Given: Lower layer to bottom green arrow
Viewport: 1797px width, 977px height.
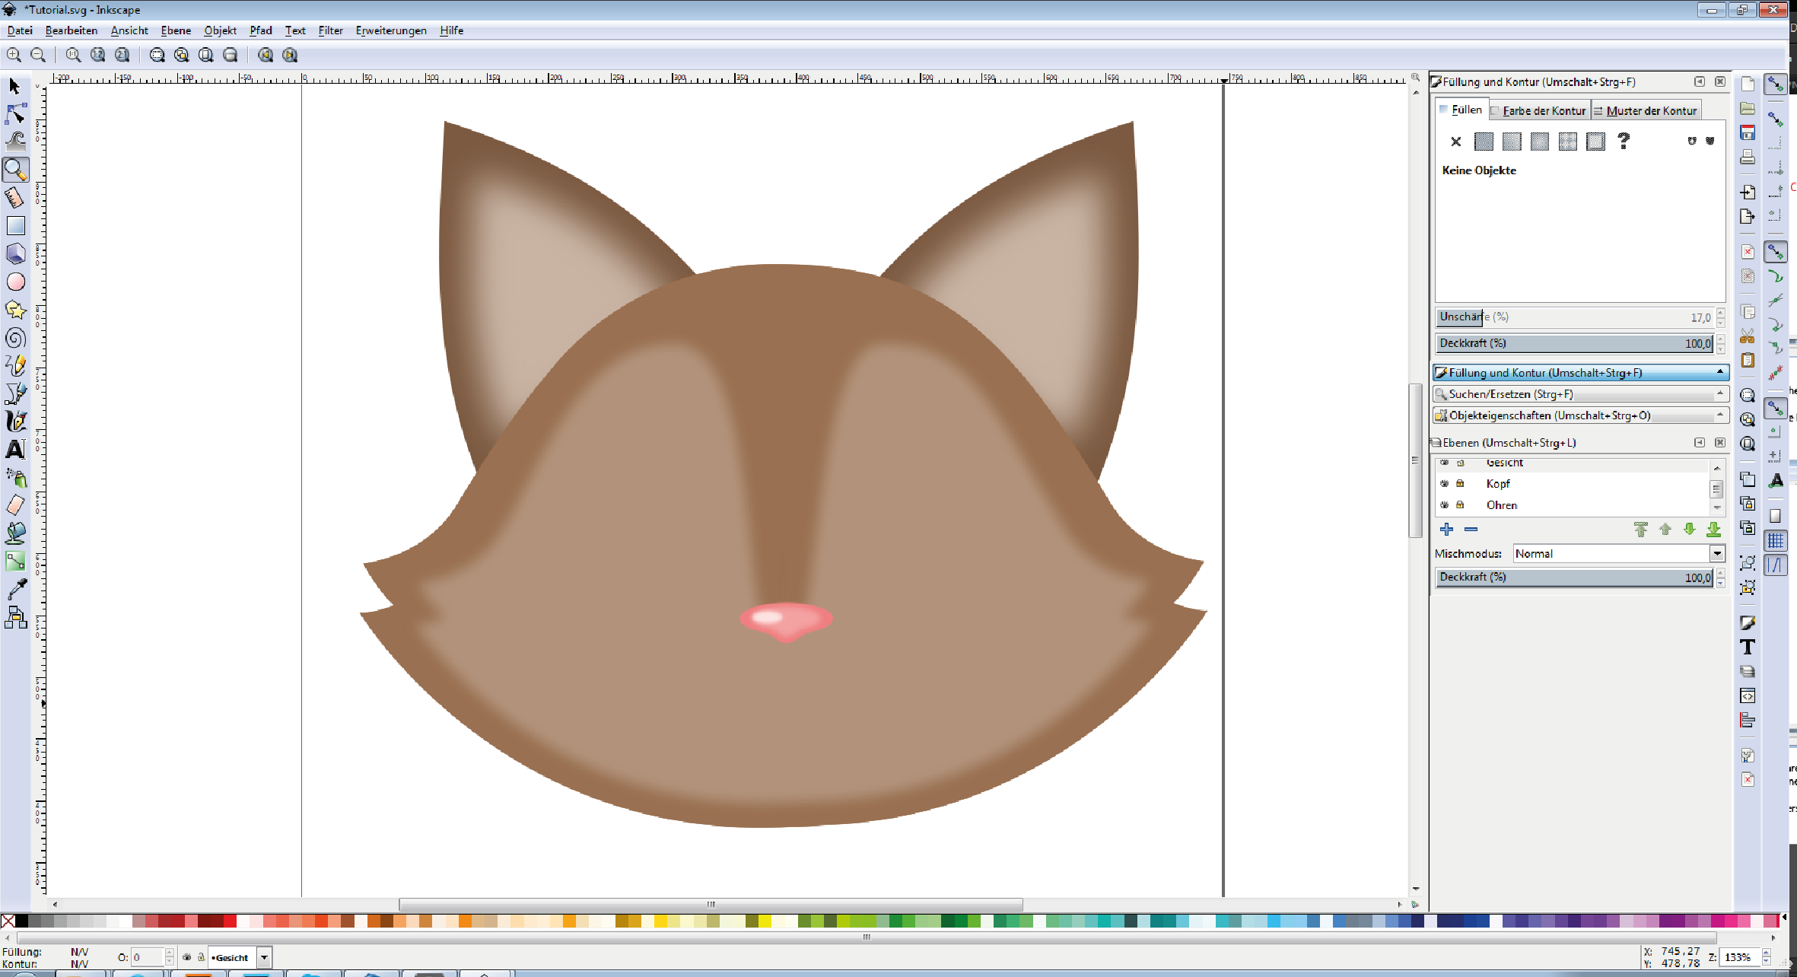Looking at the screenshot, I should point(1713,530).
